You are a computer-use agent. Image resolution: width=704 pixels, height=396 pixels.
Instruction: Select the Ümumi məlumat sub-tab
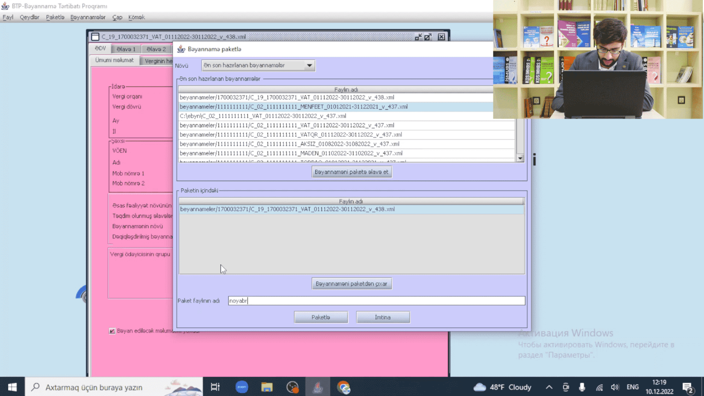[115, 60]
